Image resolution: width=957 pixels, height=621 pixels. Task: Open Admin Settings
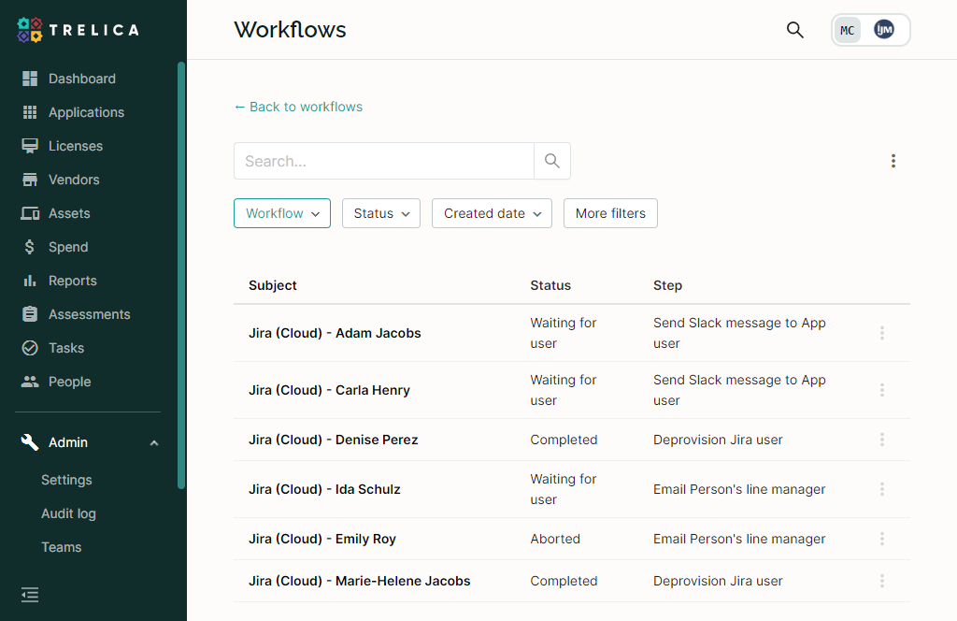(66, 480)
